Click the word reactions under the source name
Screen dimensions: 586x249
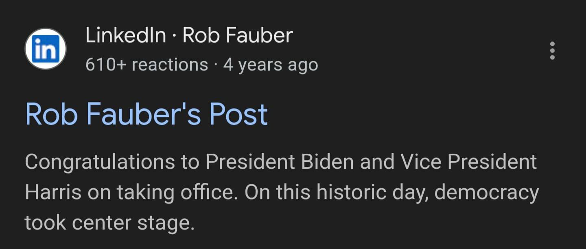pyautogui.click(x=170, y=64)
